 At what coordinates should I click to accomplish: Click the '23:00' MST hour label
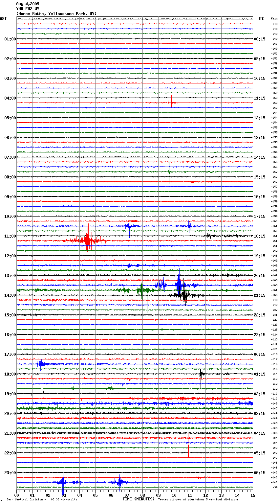click(x=10, y=473)
